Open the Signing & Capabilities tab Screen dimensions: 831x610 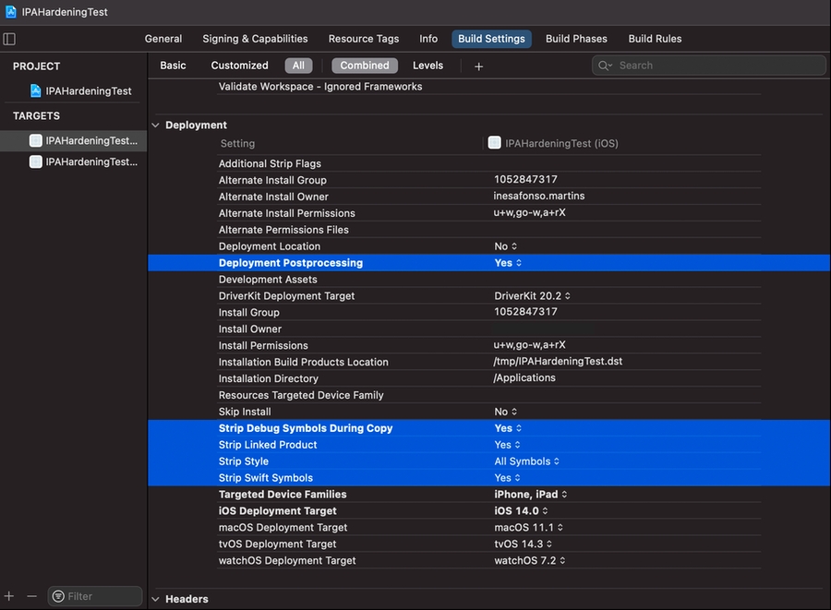pyautogui.click(x=255, y=39)
